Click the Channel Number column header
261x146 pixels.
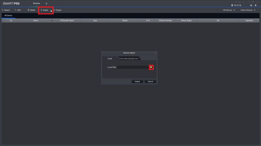pos(165,20)
